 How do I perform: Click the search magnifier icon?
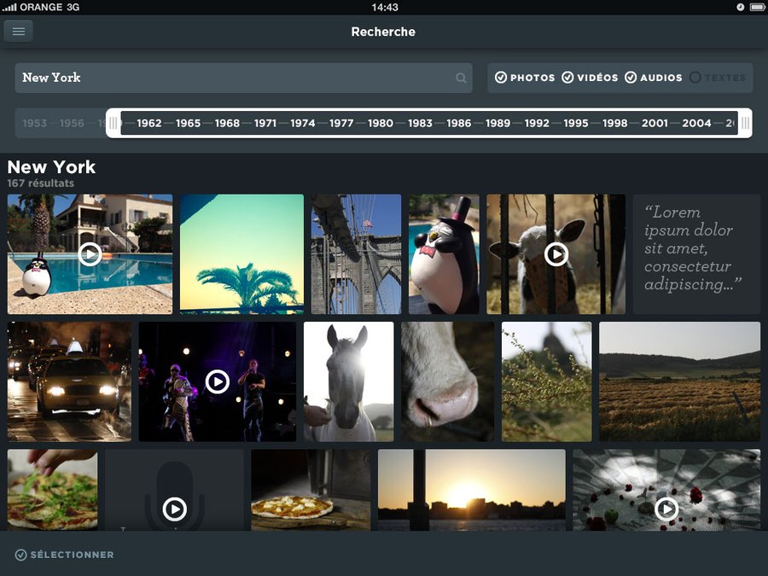click(x=461, y=78)
